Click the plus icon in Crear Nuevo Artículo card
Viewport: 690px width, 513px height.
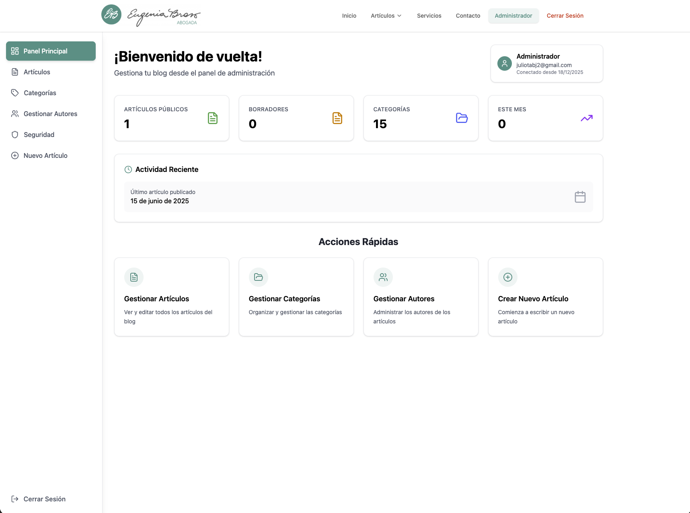click(508, 277)
